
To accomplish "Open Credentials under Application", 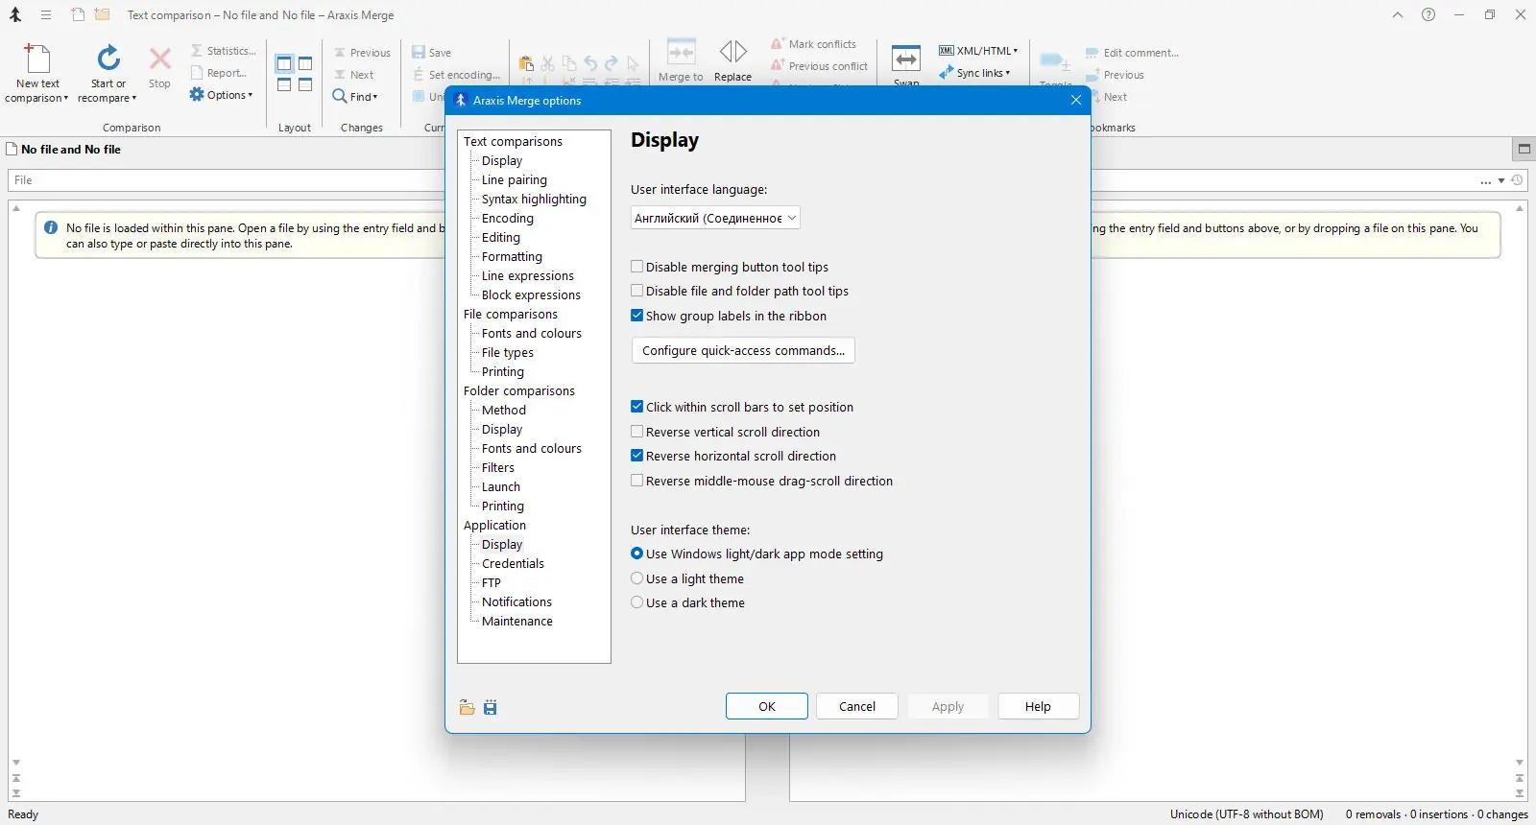I will [513, 563].
